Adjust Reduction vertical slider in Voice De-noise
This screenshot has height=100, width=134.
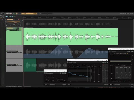(x=99, y=74)
